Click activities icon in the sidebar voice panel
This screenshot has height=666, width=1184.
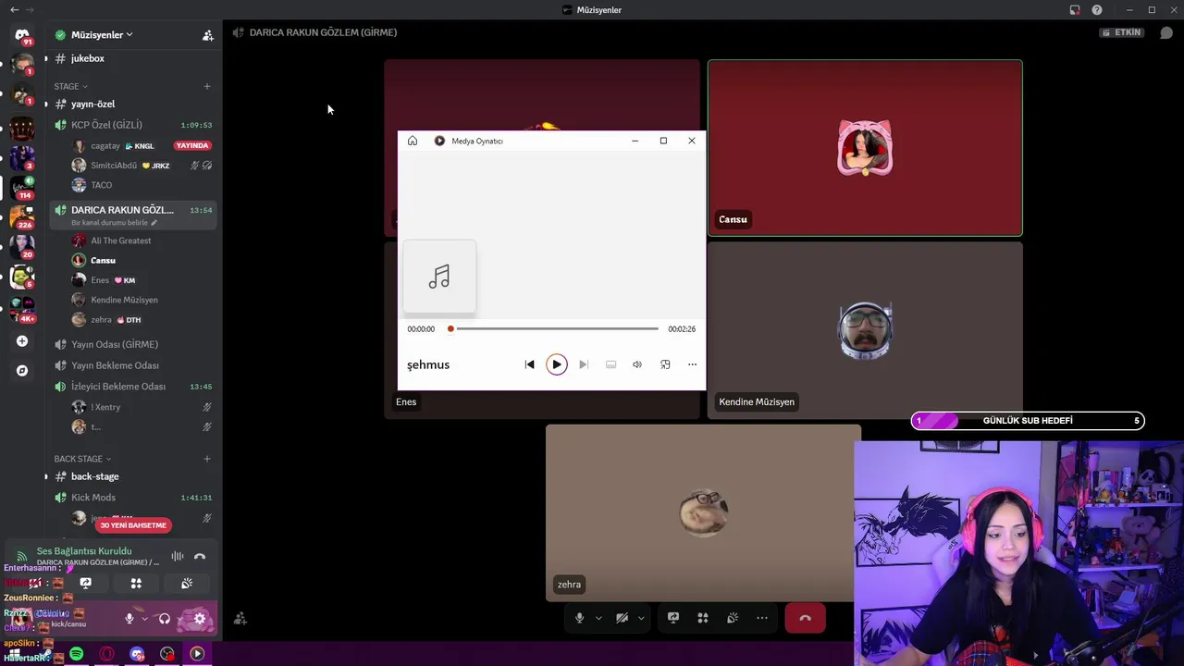coord(136,583)
